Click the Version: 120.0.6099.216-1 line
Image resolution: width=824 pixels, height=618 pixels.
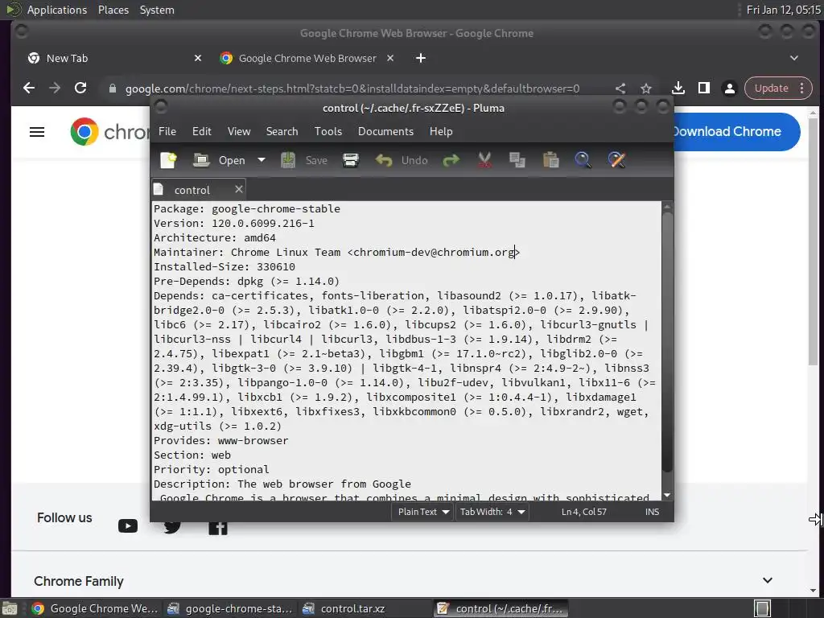pos(234,224)
